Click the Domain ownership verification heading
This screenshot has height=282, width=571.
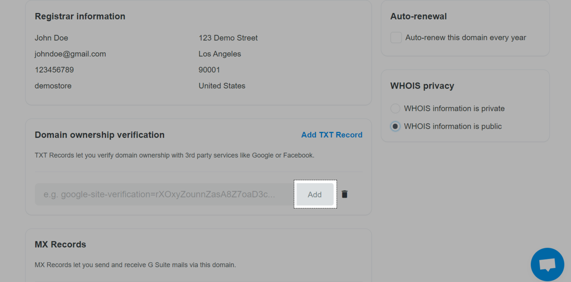[100, 135]
